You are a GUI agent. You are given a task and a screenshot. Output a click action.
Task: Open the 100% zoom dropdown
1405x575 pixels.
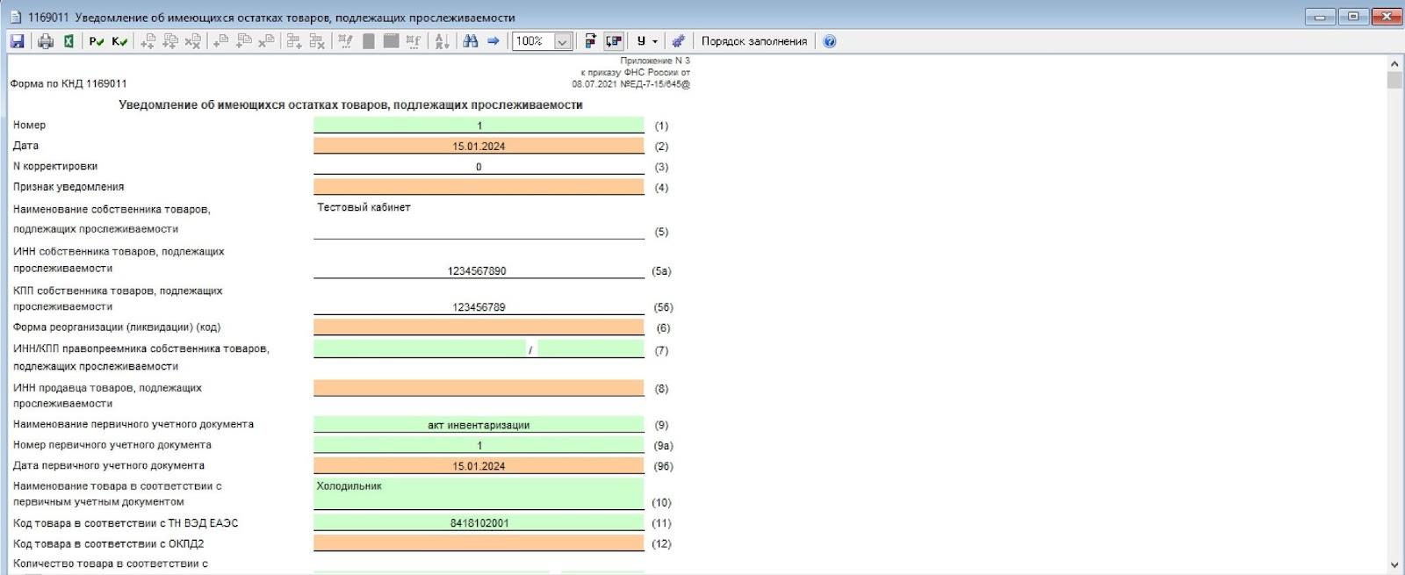pyautogui.click(x=563, y=41)
